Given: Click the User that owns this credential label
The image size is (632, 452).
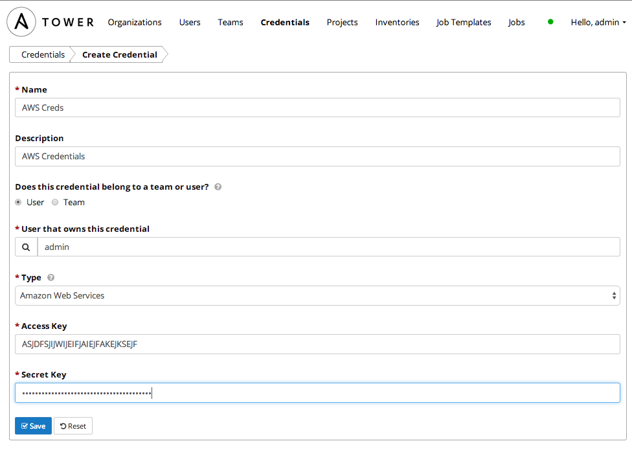Looking at the screenshot, I should point(85,229).
